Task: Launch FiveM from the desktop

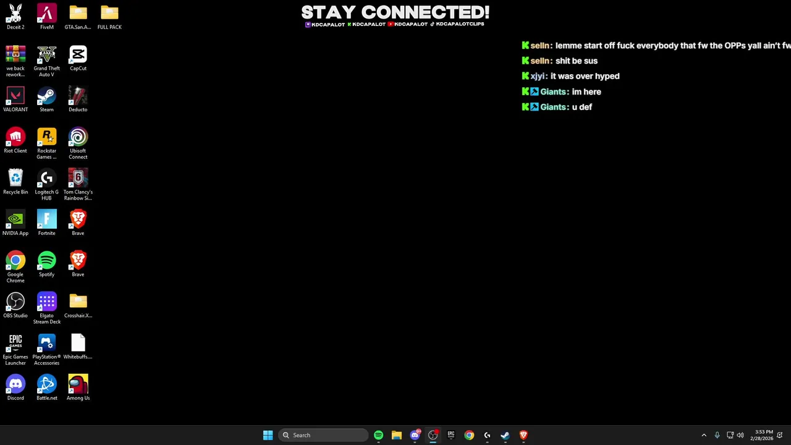Action: tap(46, 17)
